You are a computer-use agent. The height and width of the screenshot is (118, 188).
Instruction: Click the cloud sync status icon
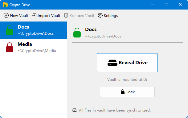75,110
